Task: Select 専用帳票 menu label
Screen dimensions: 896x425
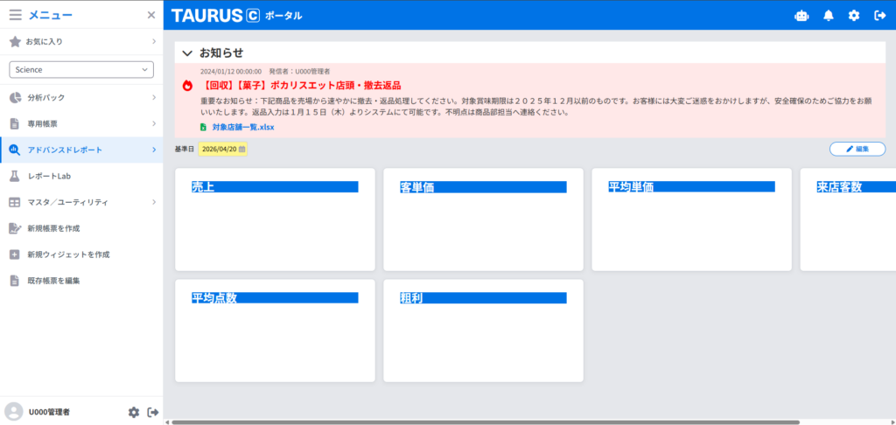Action: click(x=42, y=123)
